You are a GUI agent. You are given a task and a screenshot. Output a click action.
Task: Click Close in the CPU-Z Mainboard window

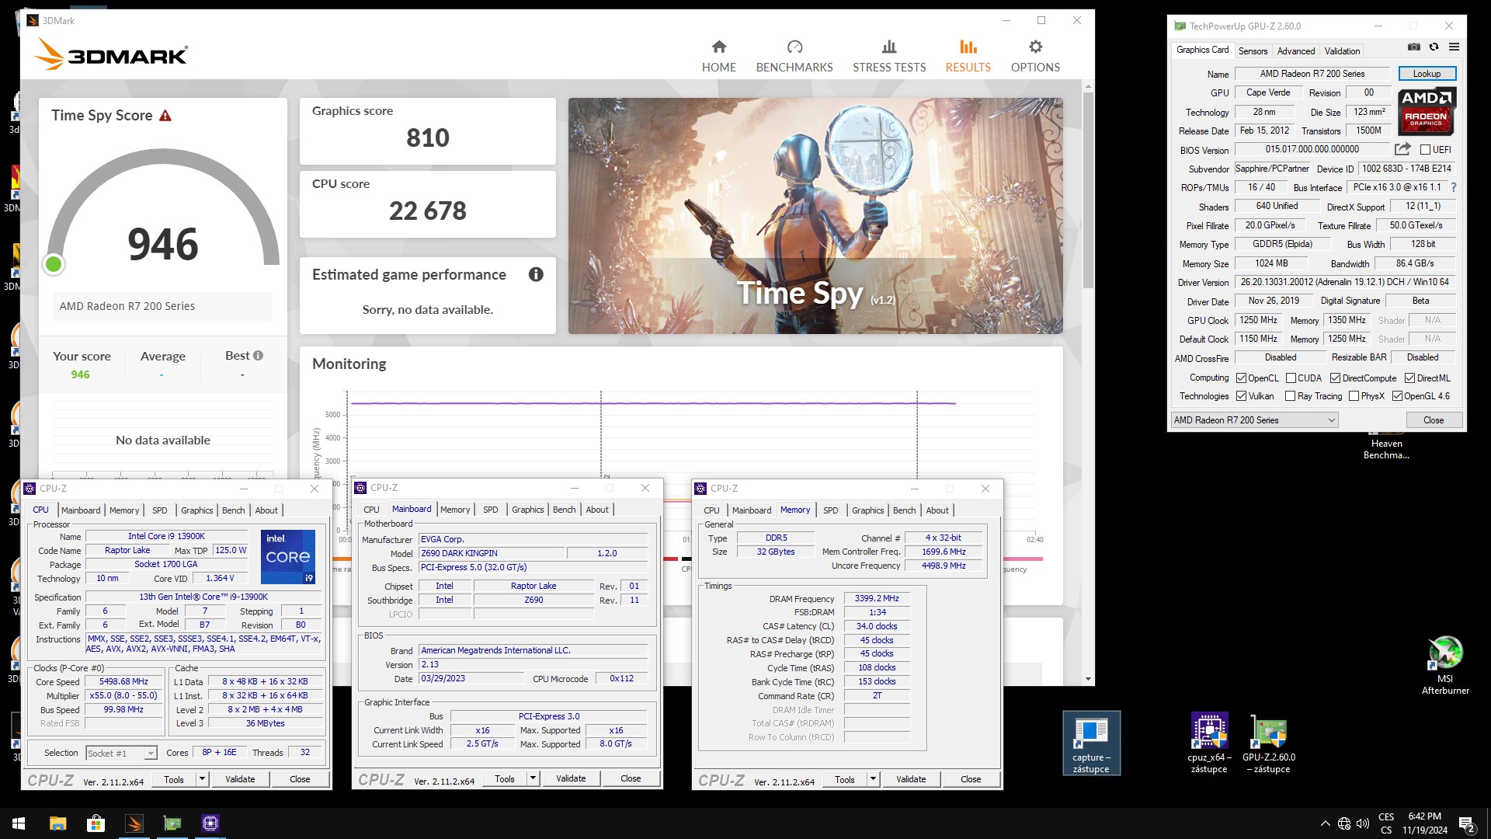631,778
